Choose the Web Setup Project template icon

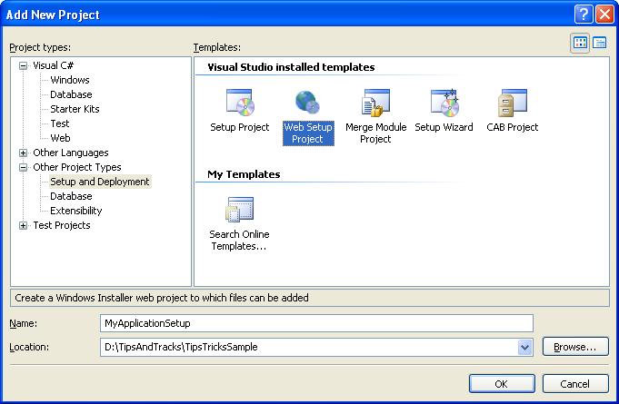click(x=307, y=103)
